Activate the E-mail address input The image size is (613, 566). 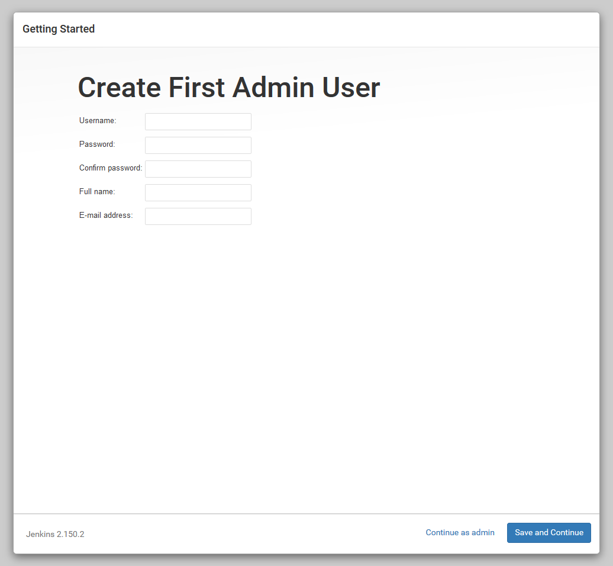pyautogui.click(x=198, y=217)
